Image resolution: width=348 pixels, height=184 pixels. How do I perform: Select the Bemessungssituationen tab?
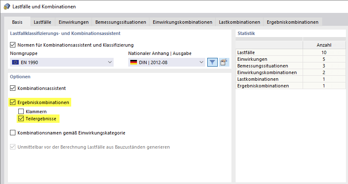point(121,22)
